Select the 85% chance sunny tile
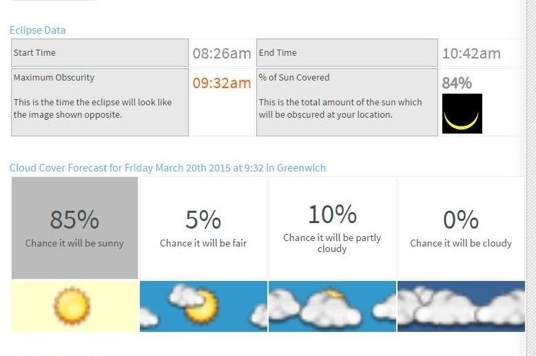Screen dimensions: 536x356 [x=74, y=228]
